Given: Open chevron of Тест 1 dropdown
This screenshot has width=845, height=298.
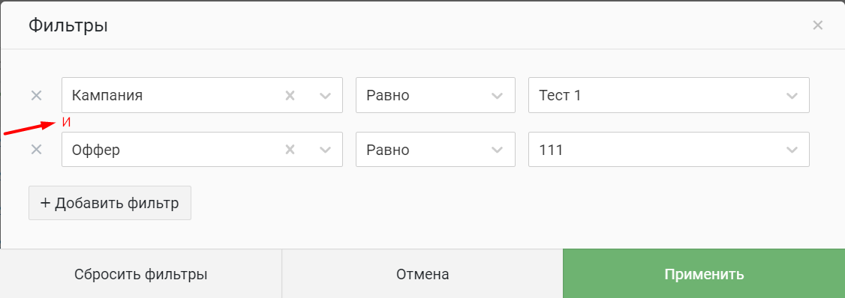Looking at the screenshot, I should (792, 96).
